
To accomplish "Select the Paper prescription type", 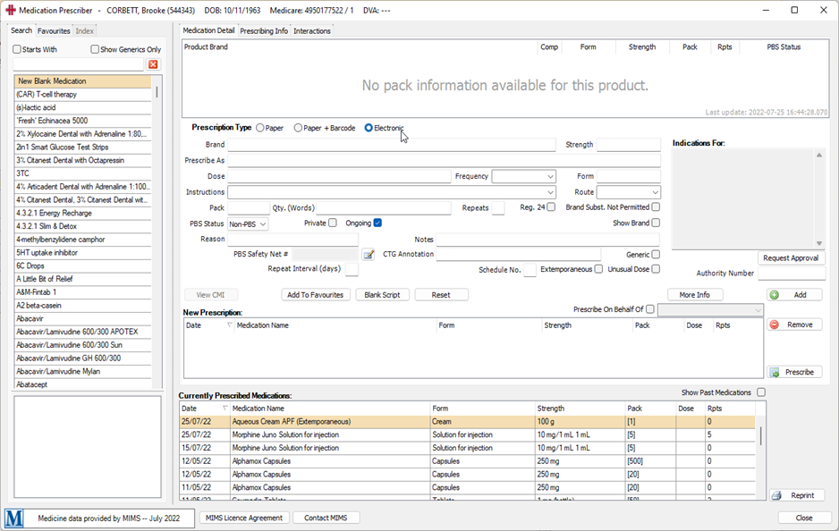I will 260,128.
